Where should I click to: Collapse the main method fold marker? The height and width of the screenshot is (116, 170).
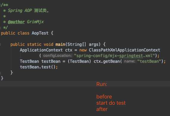coord(0,44)
